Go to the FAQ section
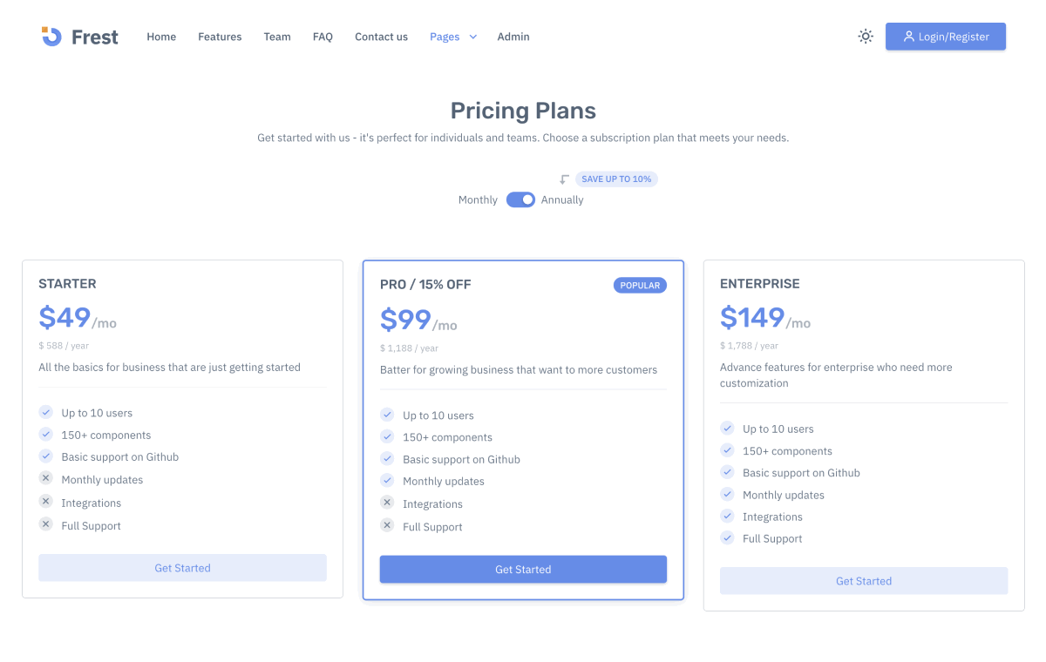Image resolution: width=1046 pixels, height=662 pixels. pyautogui.click(x=323, y=37)
